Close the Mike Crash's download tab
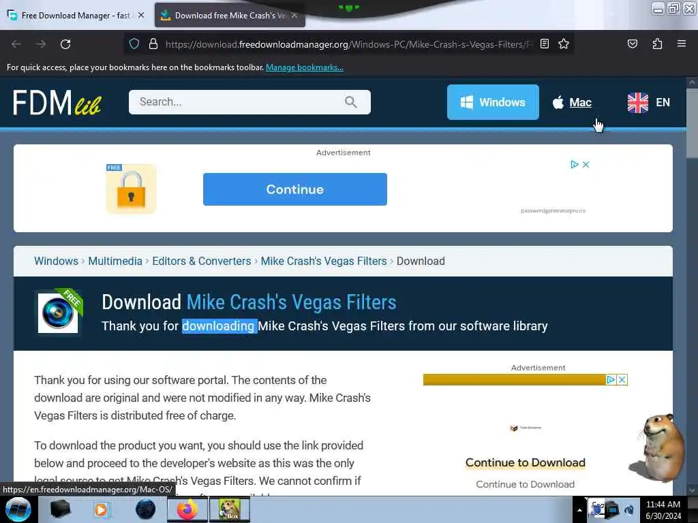 coord(294,15)
